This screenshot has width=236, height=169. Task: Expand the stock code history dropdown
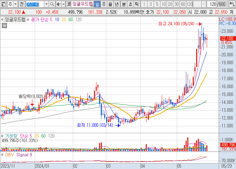[x=47, y=4]
